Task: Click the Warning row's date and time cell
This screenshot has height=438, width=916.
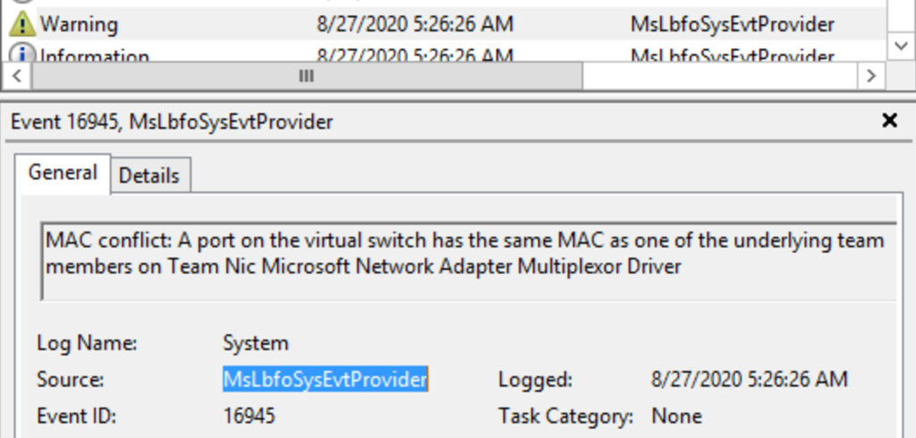Action: (x=415, y=24)
